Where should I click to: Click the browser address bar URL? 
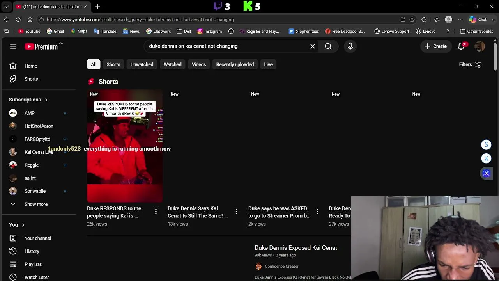tap(140, 20)
